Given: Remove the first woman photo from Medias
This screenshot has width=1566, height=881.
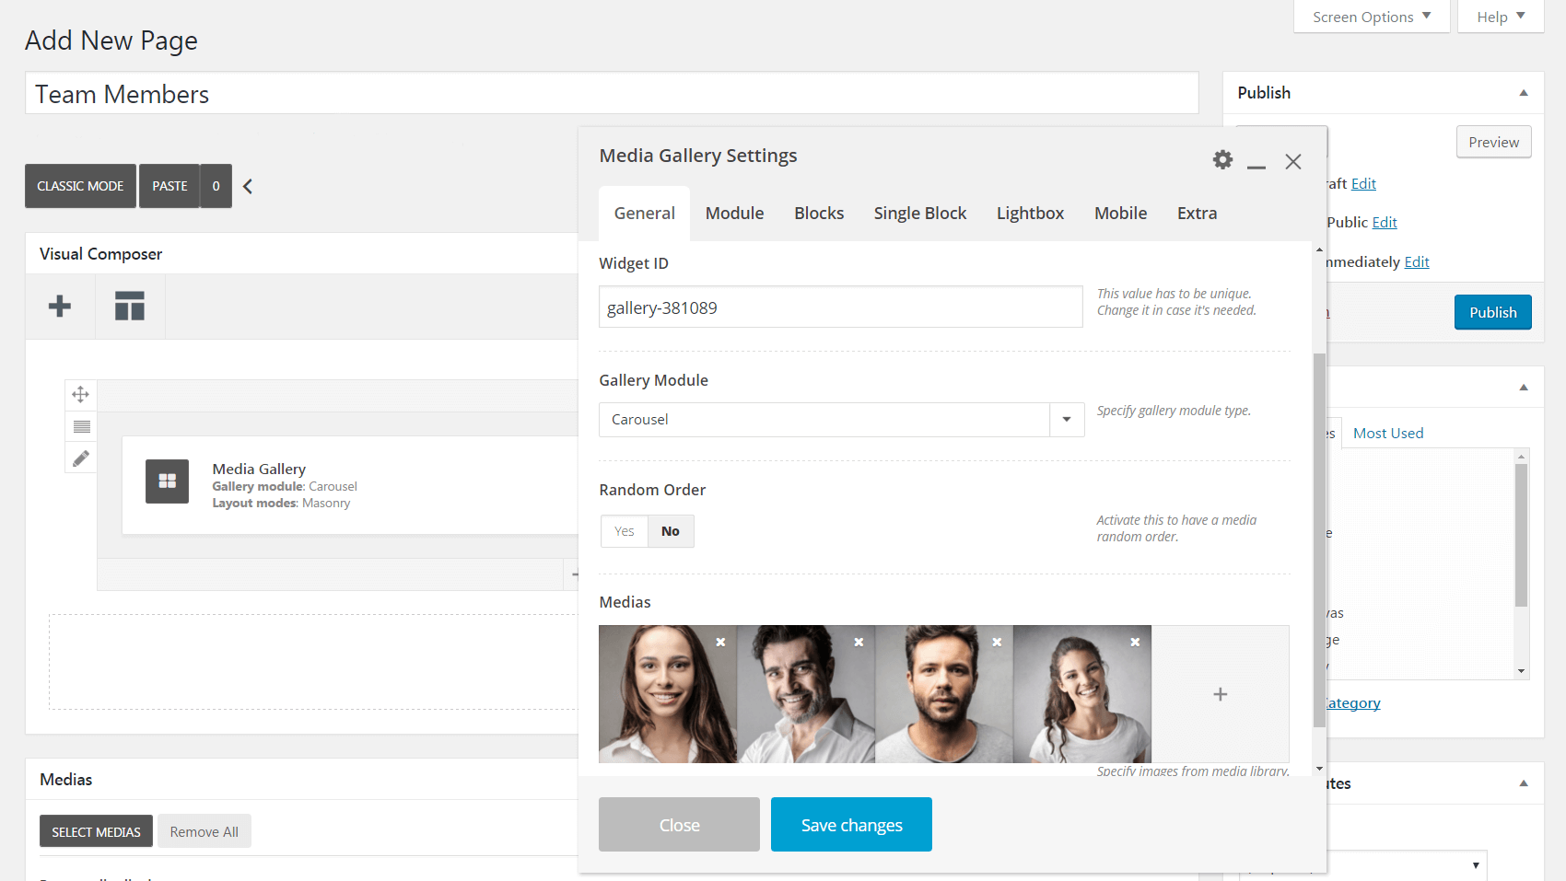Looking at the screenshot, I should 720,642.
